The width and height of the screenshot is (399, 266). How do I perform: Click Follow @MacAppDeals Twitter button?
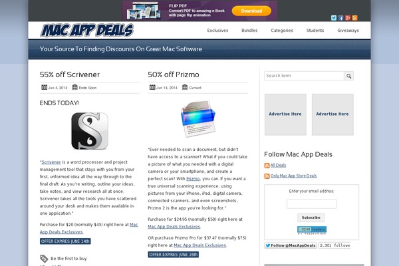(x=291, y=245)
